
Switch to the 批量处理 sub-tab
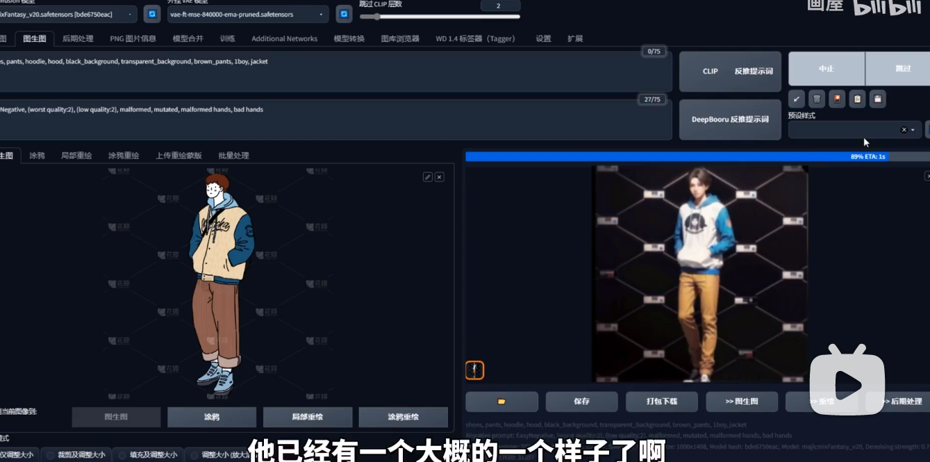pos(233,156)
